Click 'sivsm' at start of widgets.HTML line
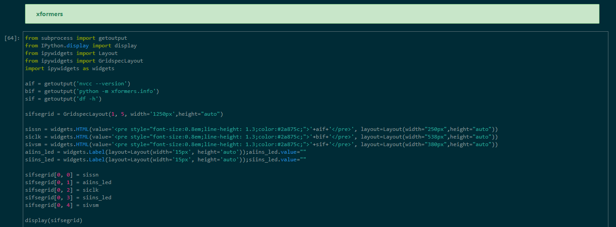This screenshot has height=227, width=616. 33,144
